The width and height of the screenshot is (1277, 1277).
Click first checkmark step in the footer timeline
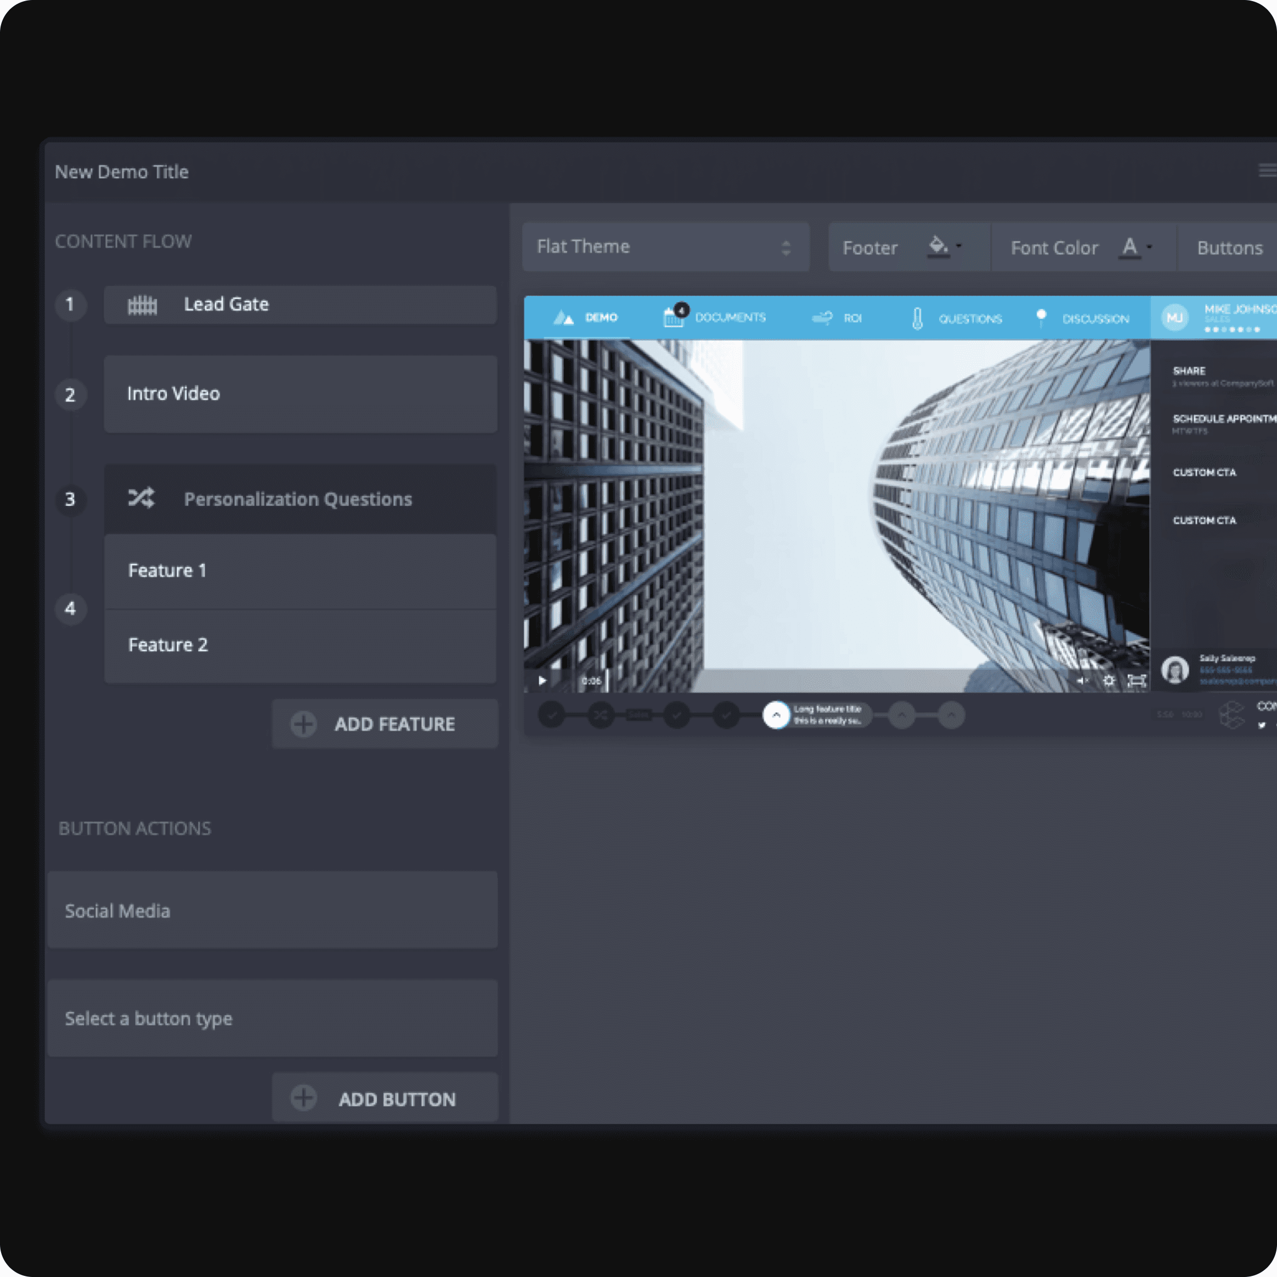pos(552,715)
